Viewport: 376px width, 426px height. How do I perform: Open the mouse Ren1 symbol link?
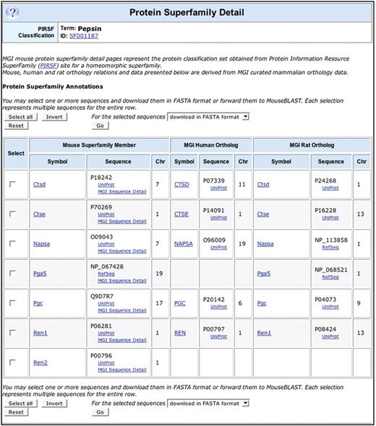(40, 333)
